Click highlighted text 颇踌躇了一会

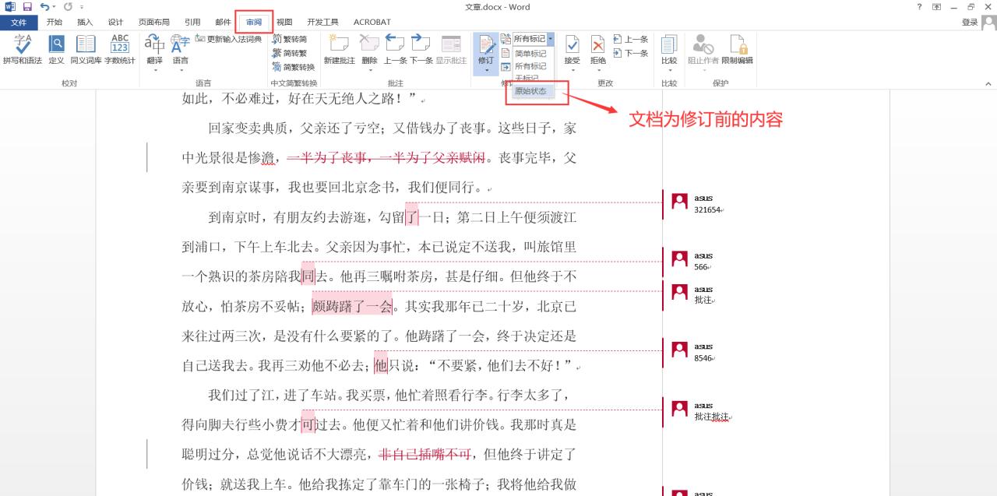352,307
